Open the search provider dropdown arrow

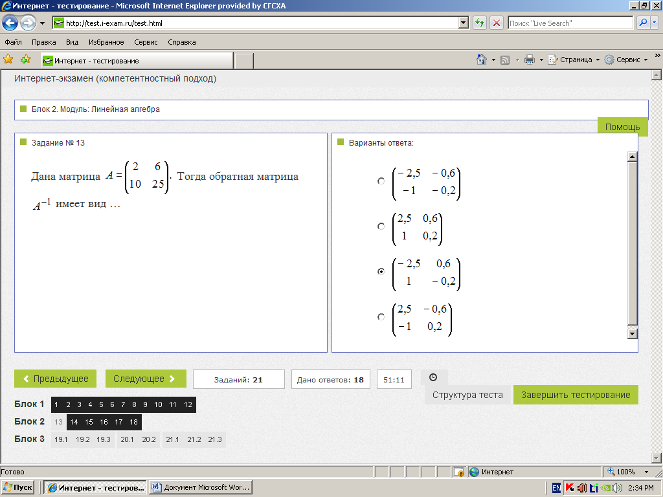point(655,23)
